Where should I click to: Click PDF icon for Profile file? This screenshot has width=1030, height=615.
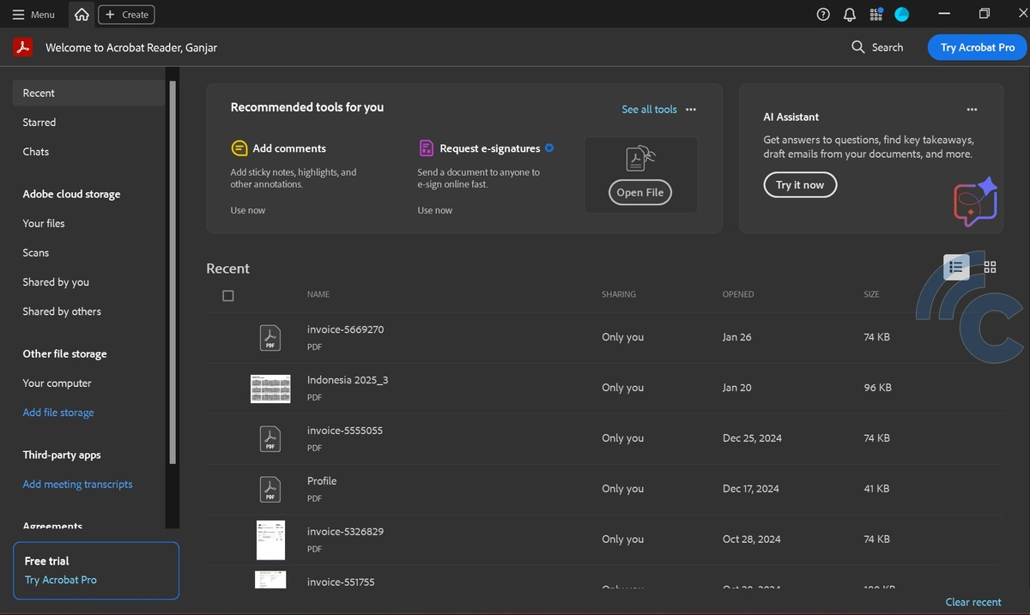point(270,489)
